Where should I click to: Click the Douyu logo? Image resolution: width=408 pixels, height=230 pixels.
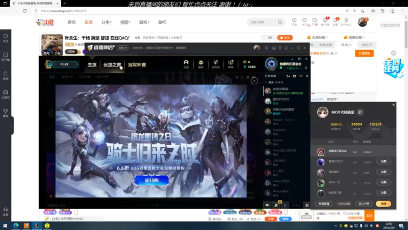[45, 22]
